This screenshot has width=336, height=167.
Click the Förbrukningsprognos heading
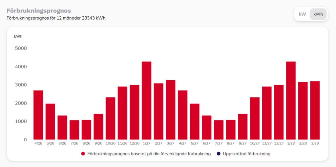click(x=39, y=11)
